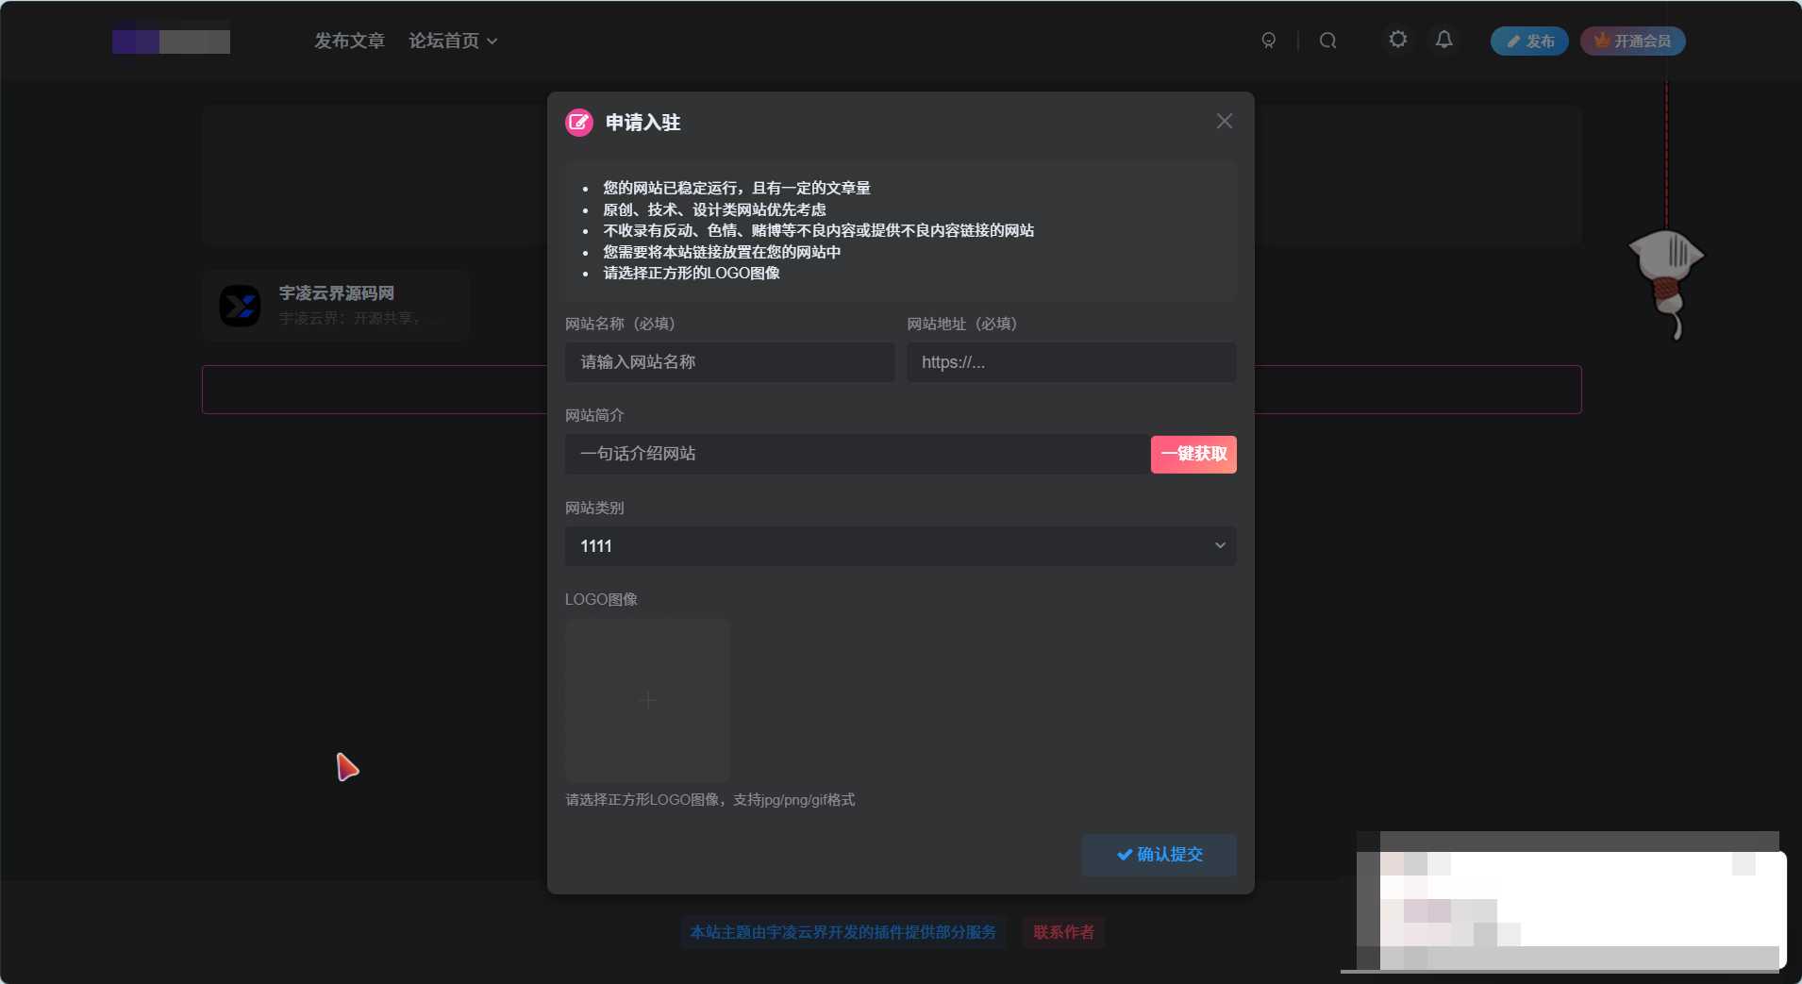Click the 网站地址 https:// input field
The height and width of the screenshot is (984, 1802).
coord(1070,362)
